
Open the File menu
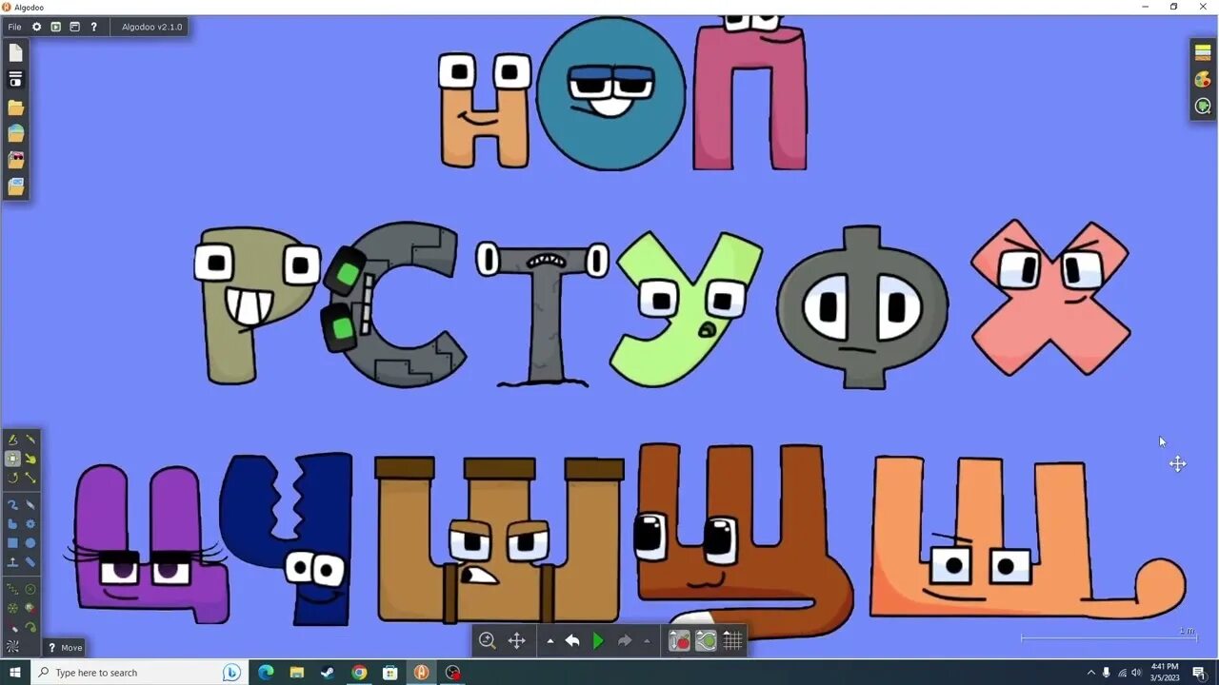15,27
